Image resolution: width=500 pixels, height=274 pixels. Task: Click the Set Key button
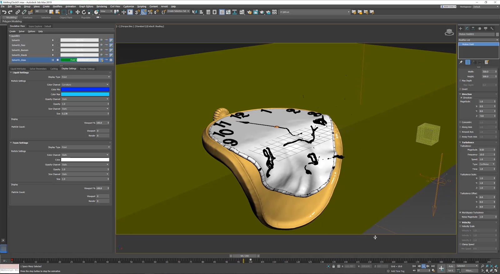451,271
